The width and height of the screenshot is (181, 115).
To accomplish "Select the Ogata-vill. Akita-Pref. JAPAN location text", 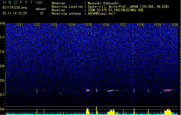I will pos(128,7).
